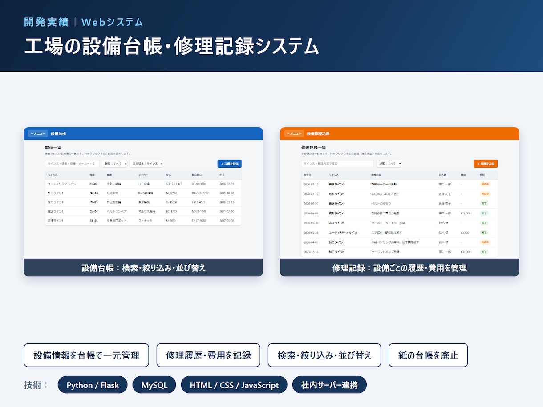Click the Python / Flask technology pill
This screenshot has width=543, height=407.
click(93, 385)
